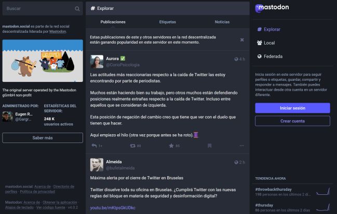Image resolution: width=337 pixels, height=214 pixels.
Task: Favorite Aurora's post with the star
Action: point(171,146)
